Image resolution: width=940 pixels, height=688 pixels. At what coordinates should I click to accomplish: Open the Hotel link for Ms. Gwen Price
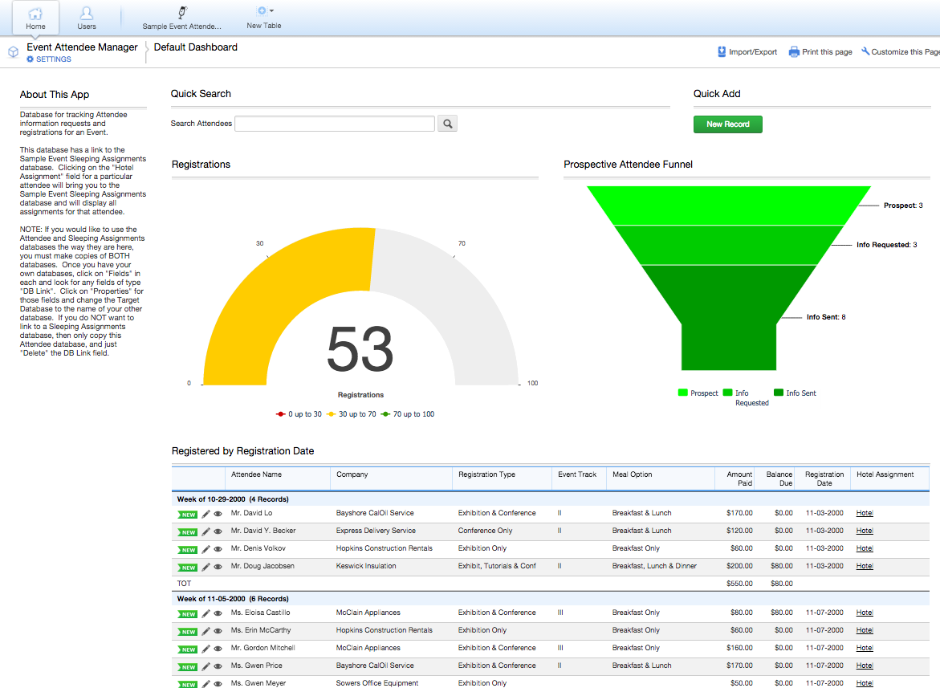[865, 666]
